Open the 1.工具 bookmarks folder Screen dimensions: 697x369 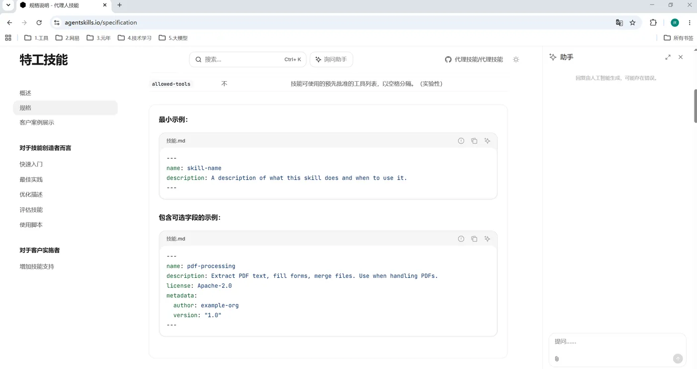(x=36, y=38)
